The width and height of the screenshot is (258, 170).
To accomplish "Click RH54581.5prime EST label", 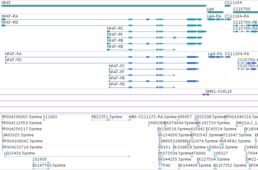I will 235,141.
